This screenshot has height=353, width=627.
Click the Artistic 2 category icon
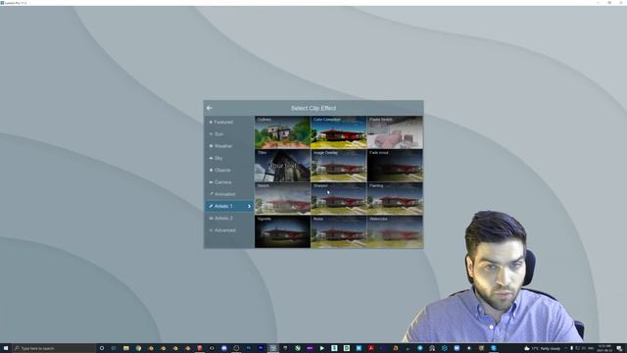click(x=211, y=218)
